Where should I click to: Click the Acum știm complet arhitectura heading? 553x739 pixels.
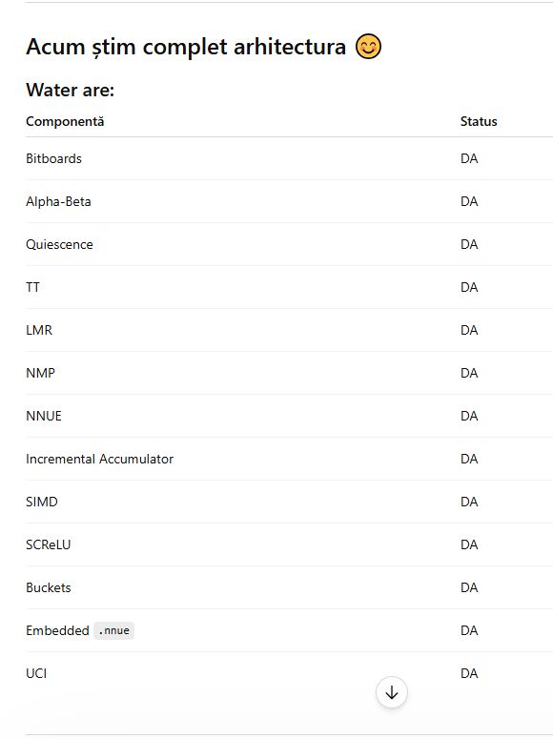click(x=186, y=47)
